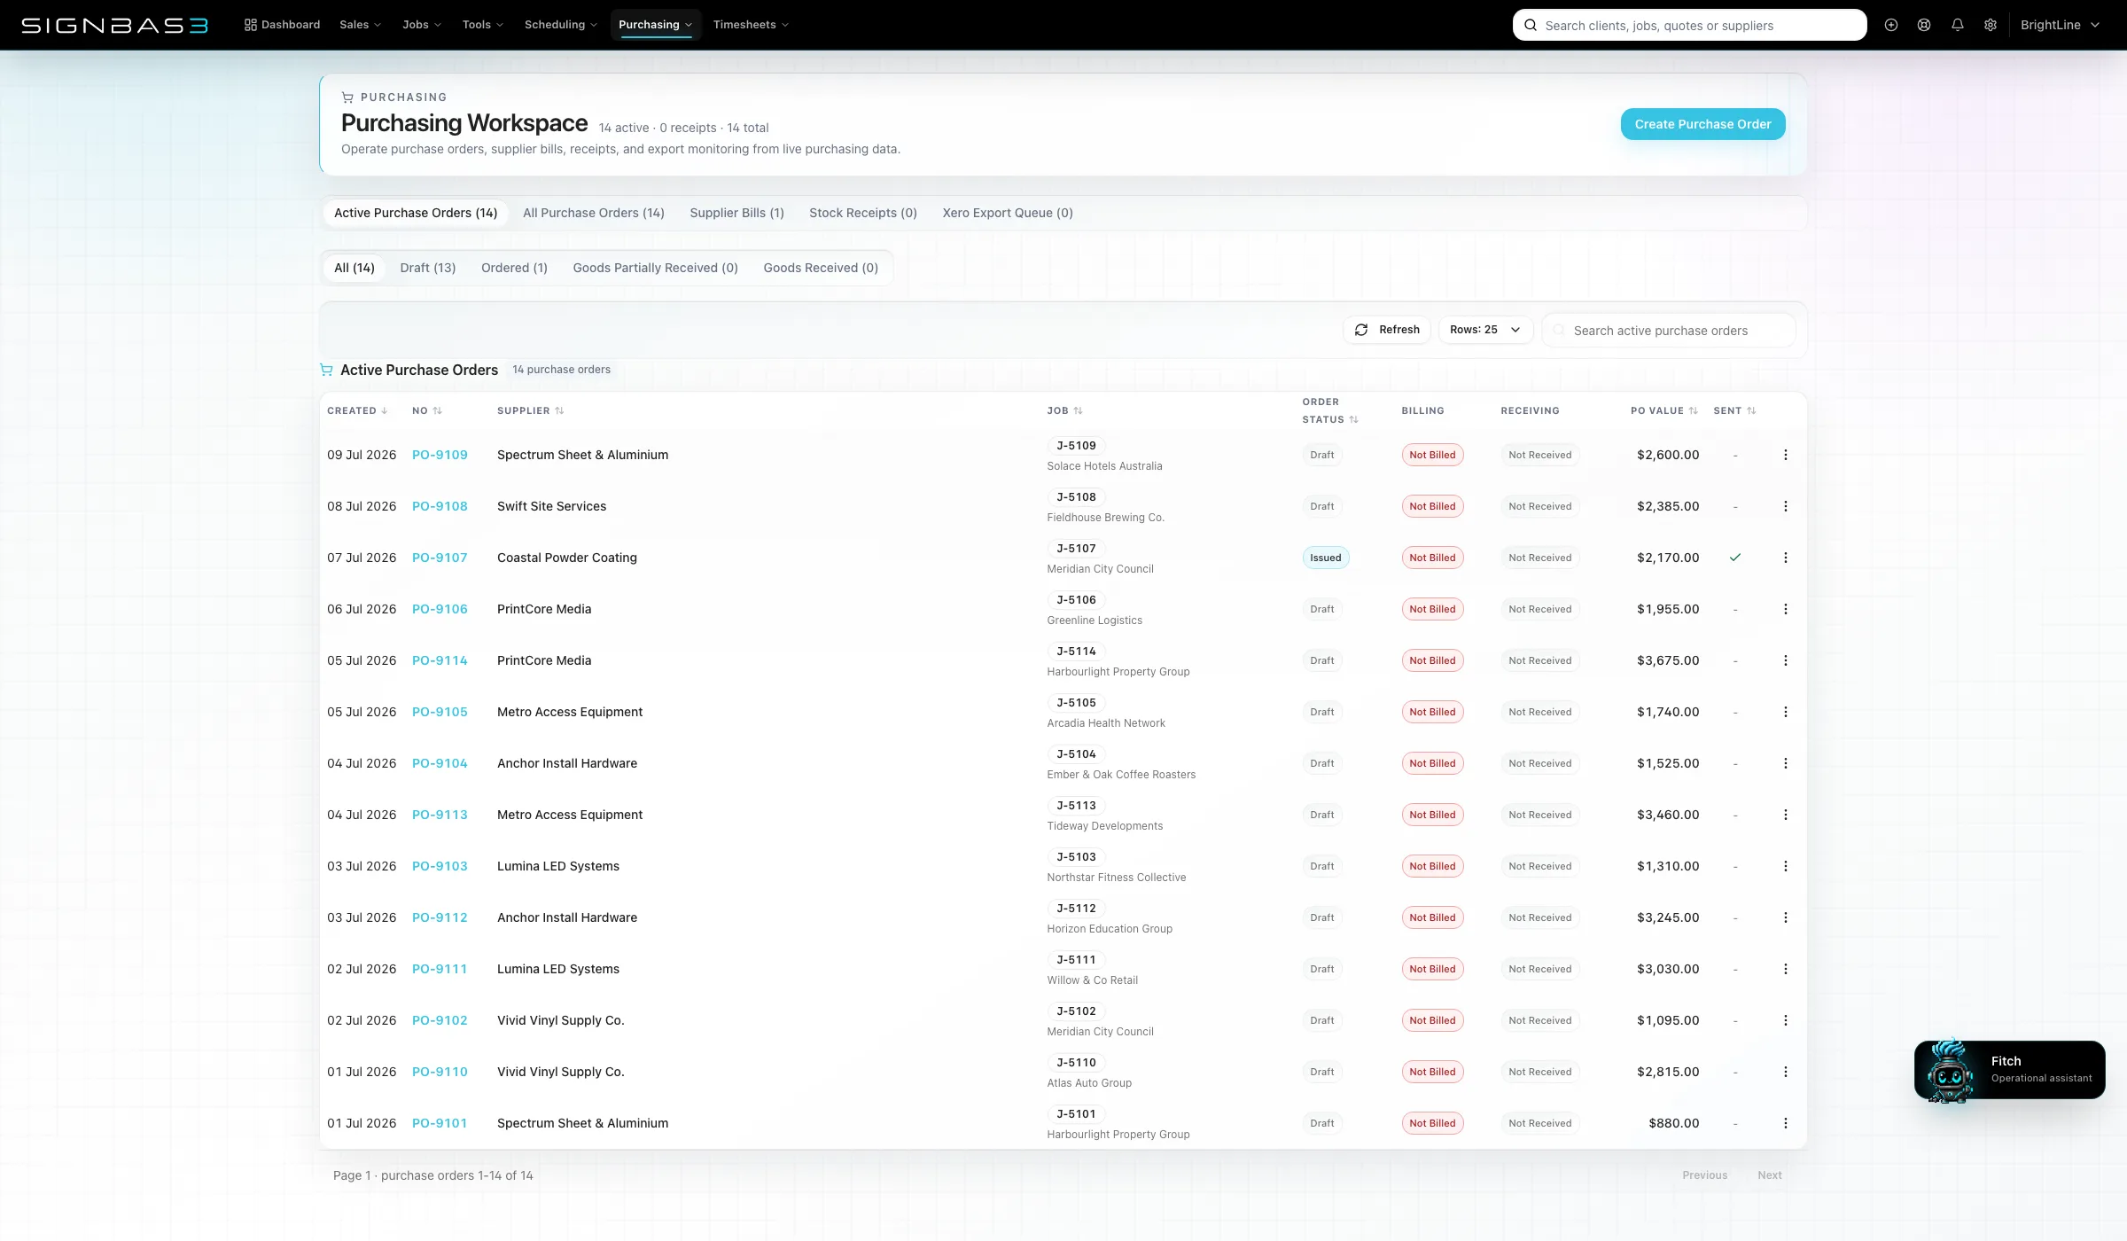
Task: Click the plus quick-add icon in header
Action: click(1891, 25)
